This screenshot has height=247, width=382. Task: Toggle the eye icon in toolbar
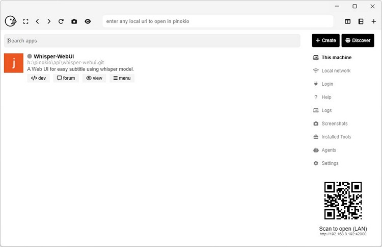pos(88,21)
